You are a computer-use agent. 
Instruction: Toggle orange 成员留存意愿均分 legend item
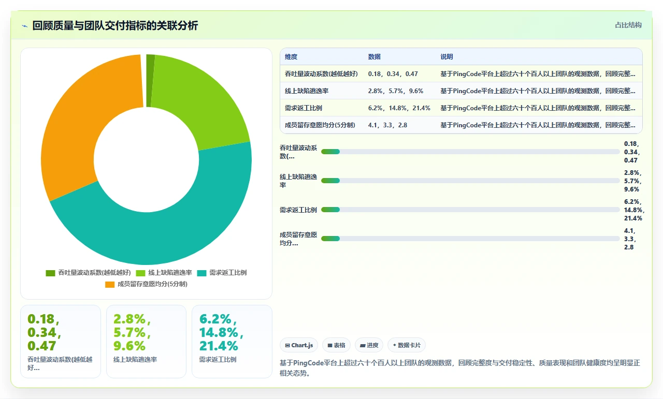click(146, 284)
